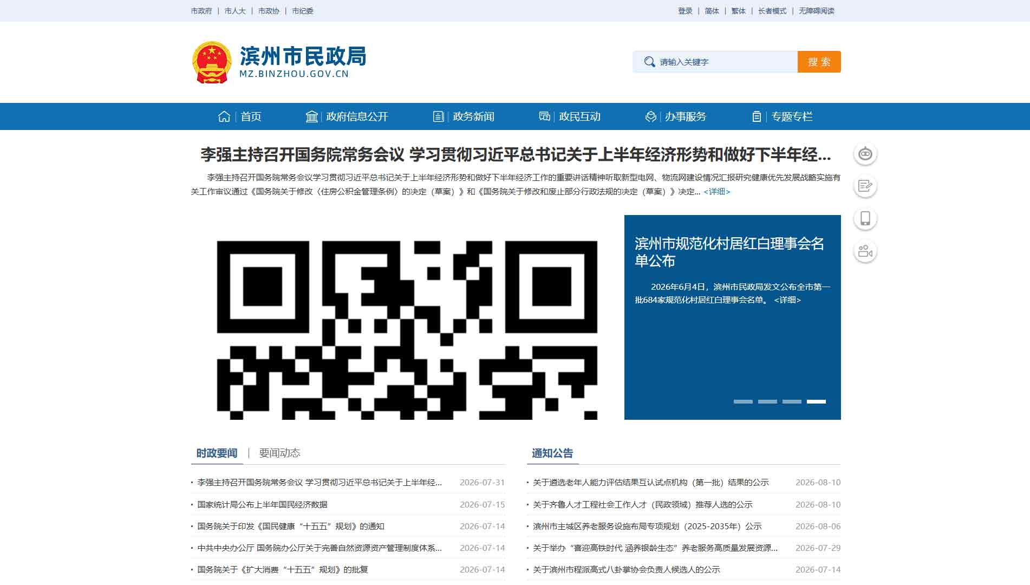Click the 登录 link
Viewport: 1030px width, 585px height.
tap(685, 11)
